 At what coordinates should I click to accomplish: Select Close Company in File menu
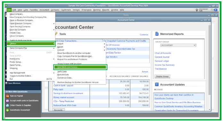click(17, 36)
